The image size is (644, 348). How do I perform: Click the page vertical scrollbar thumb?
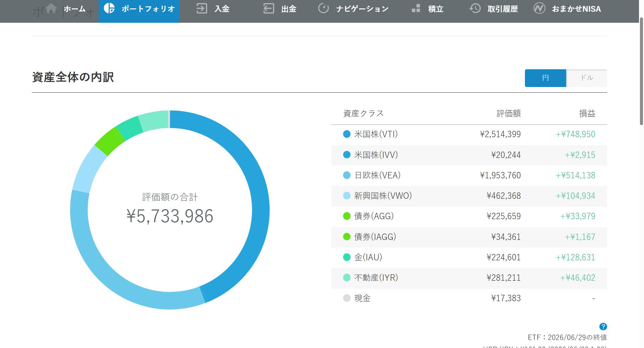[641, 71]
